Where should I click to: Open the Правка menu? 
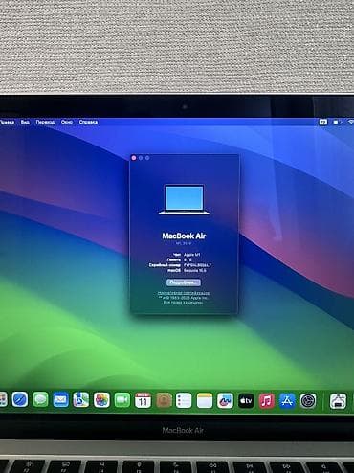7,122
